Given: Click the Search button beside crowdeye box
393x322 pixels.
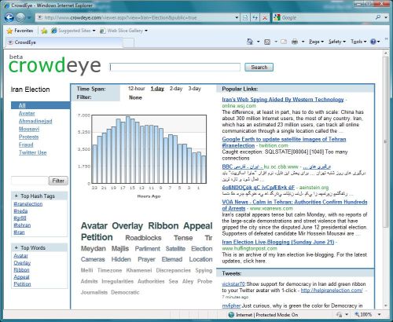Looking at the screenshot, I should (x=259, y=68).
